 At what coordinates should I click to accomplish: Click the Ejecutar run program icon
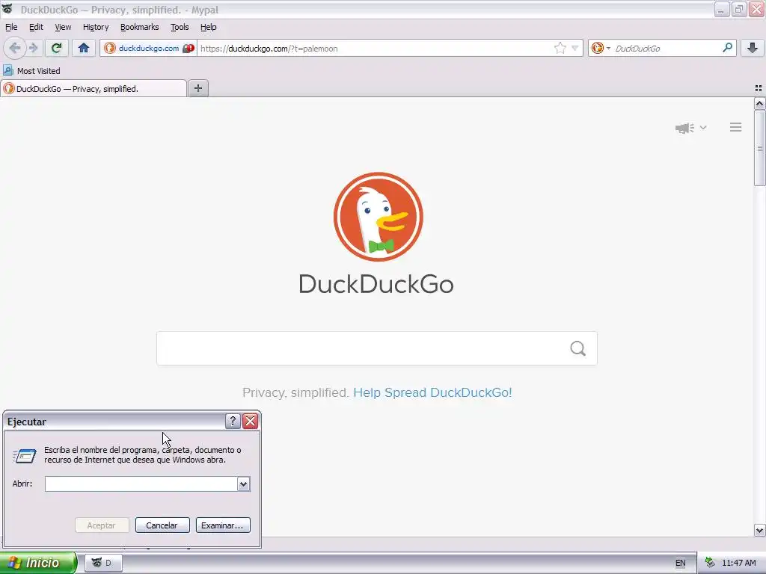pos(25,455)
